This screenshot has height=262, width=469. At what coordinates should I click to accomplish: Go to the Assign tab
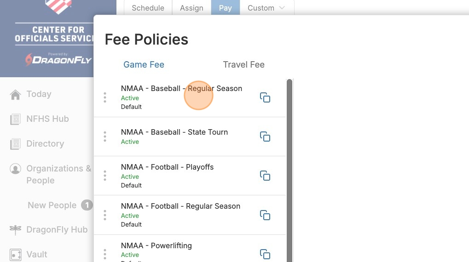coord(191,8)
